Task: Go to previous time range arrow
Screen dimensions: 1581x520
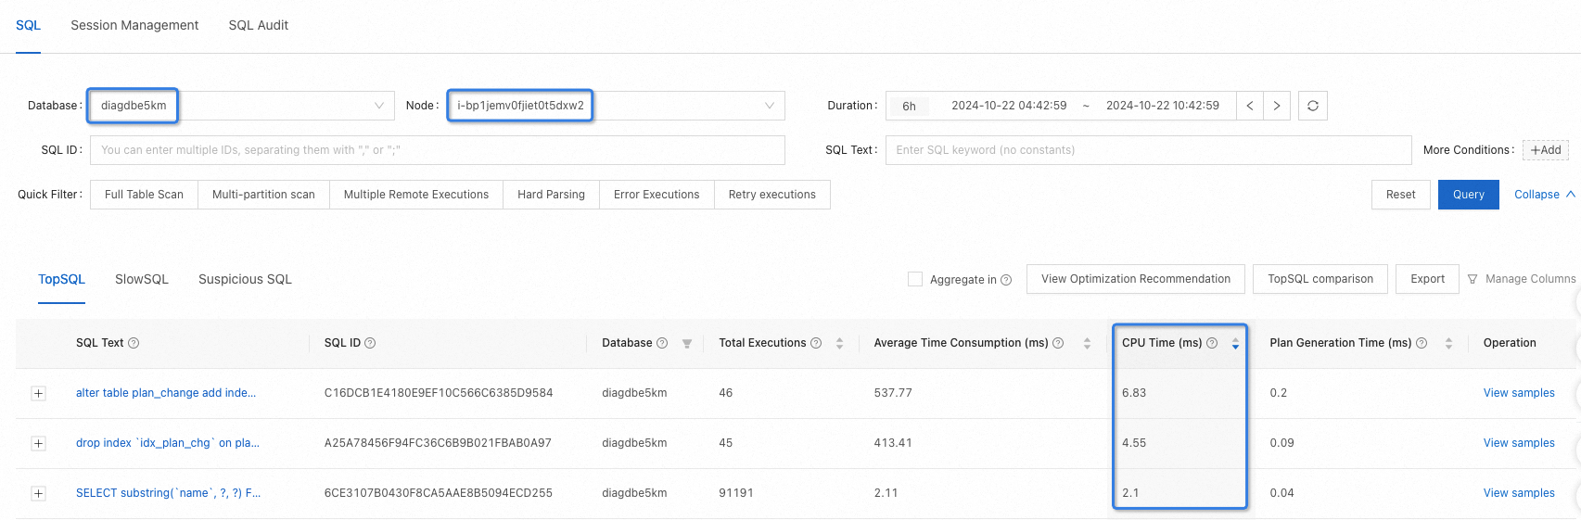Action: tap(1250, 106)
